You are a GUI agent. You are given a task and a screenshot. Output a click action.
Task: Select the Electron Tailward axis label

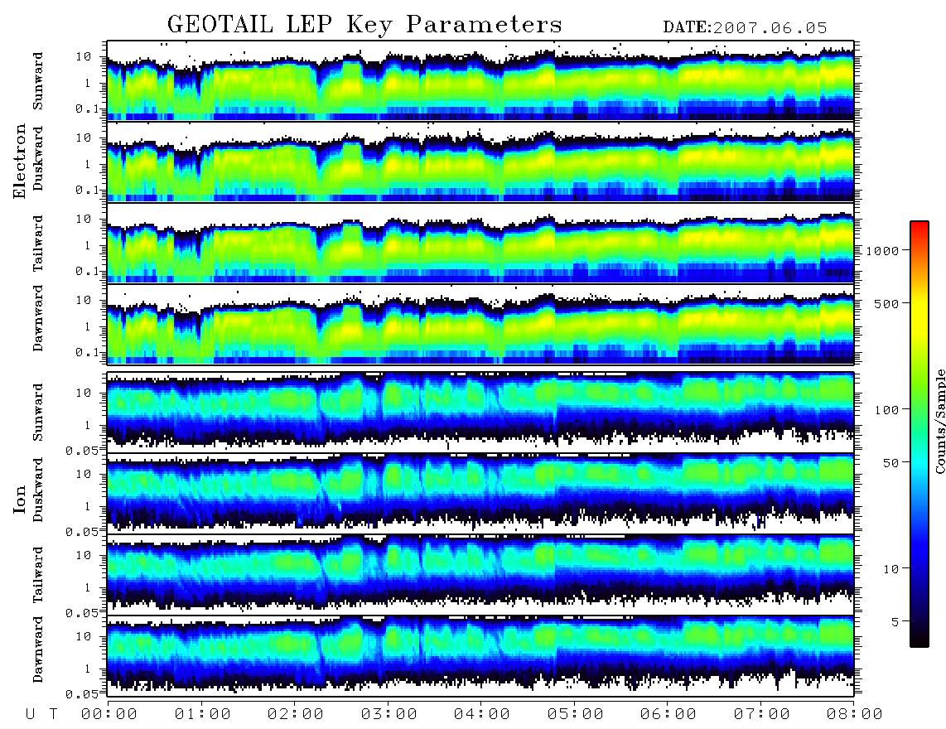tap(38, 243)
